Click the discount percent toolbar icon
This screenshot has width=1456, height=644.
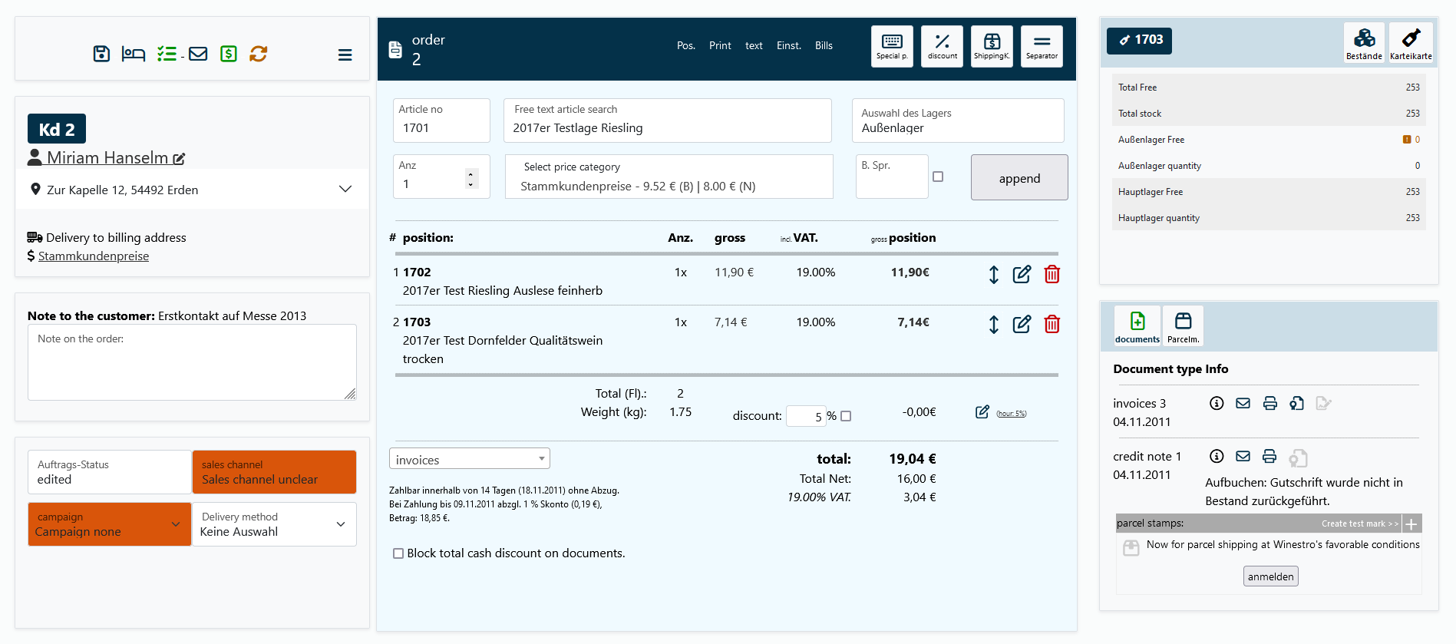tap(942, 46)
